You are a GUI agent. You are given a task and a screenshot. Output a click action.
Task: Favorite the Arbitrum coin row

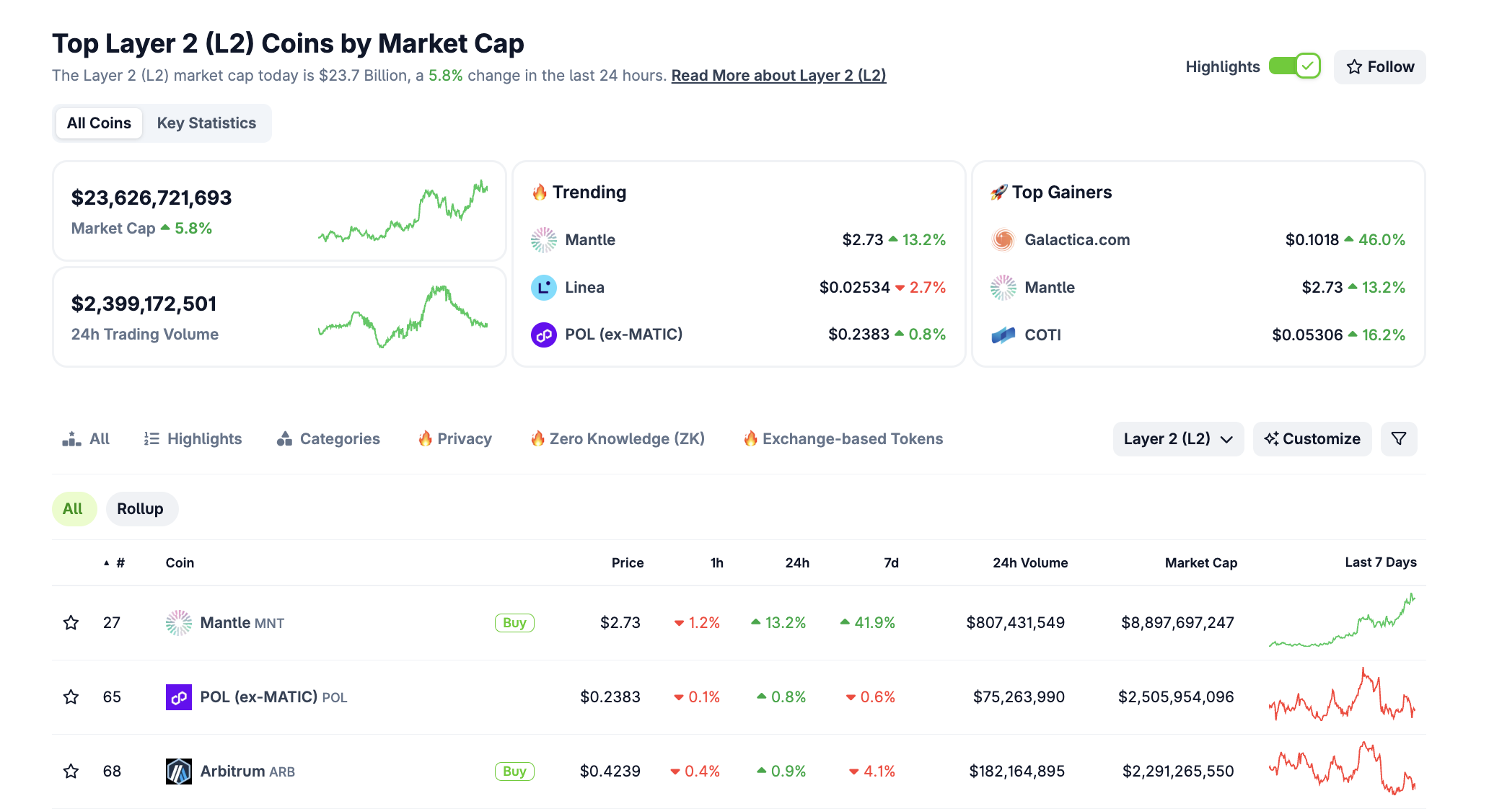(x=71, y=771)
